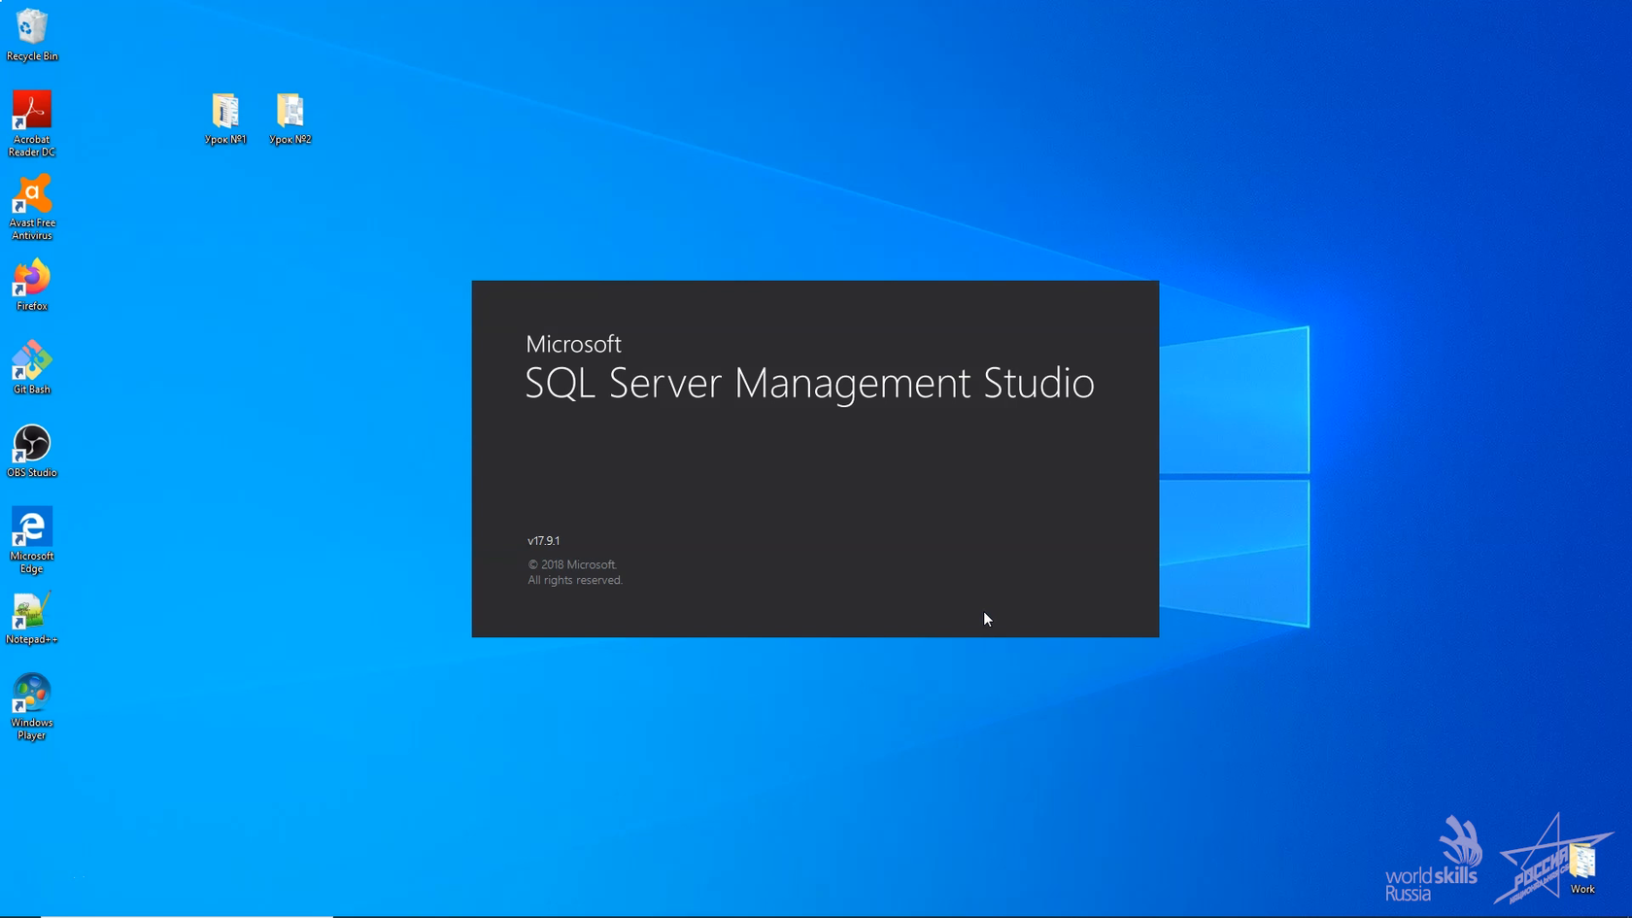The height and width of the screenshot is (918, 1632).
Task: Click the v17.9.1 version text on the splash screen
Action: (544, 541)
